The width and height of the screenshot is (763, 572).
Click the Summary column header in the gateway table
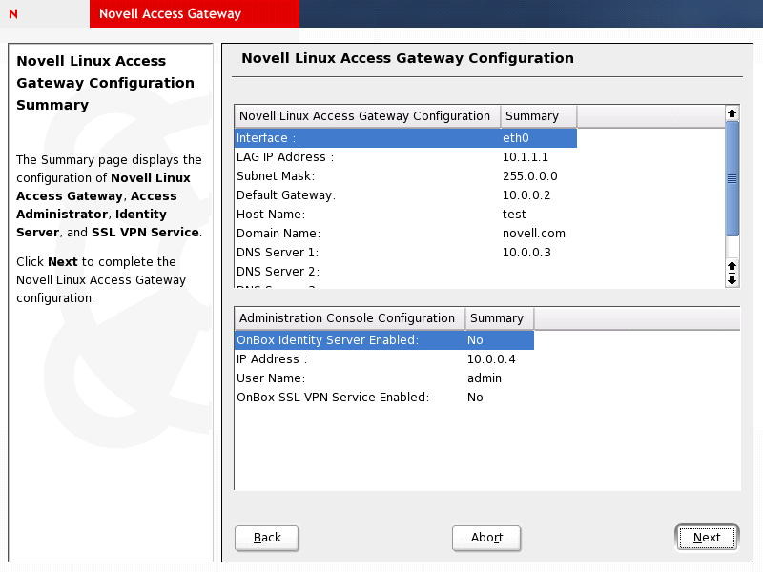tap(539, 116)
